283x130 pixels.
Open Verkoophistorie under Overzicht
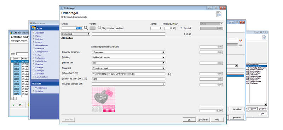(x=41, y=88)
